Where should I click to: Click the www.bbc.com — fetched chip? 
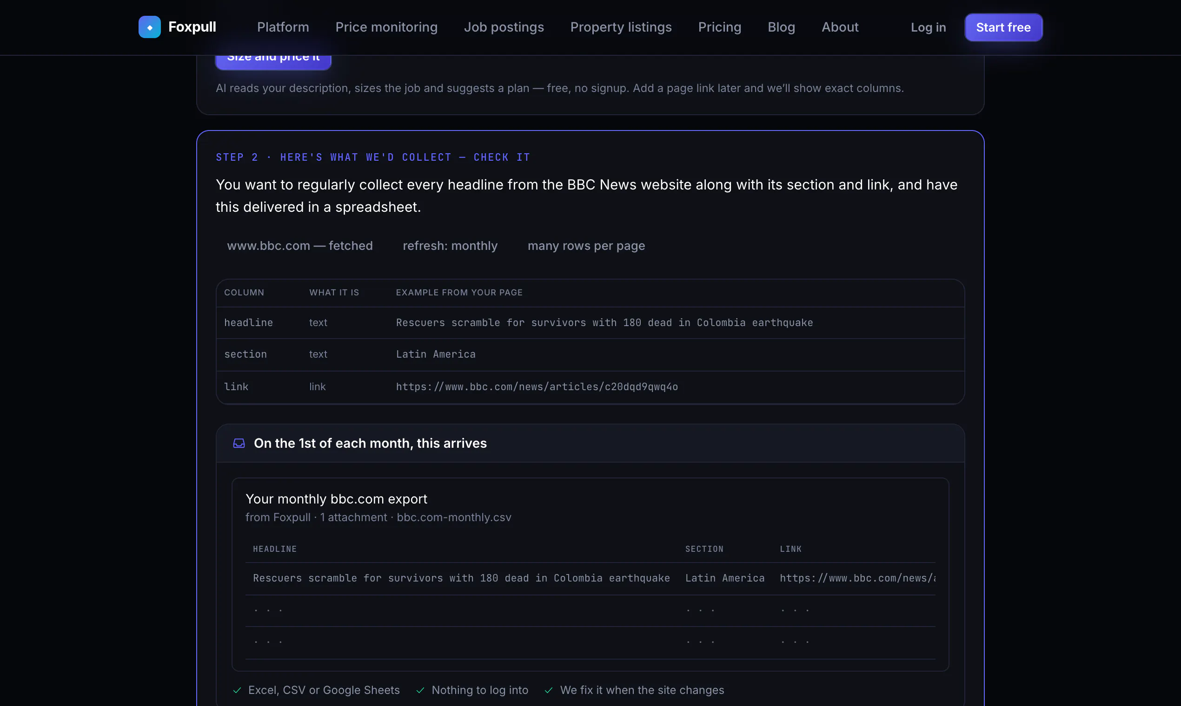(300, 246)
